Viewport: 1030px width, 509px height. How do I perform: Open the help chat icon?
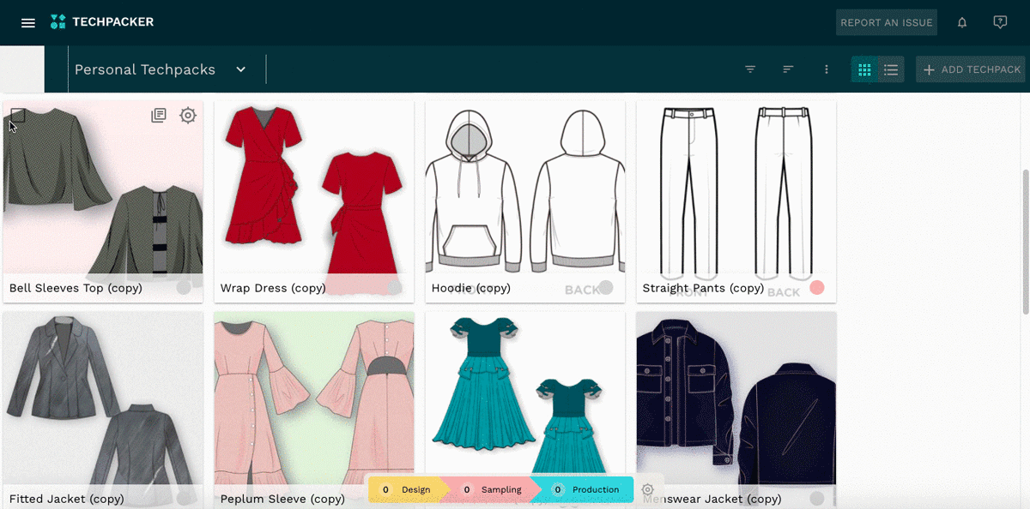[1000, 23]
